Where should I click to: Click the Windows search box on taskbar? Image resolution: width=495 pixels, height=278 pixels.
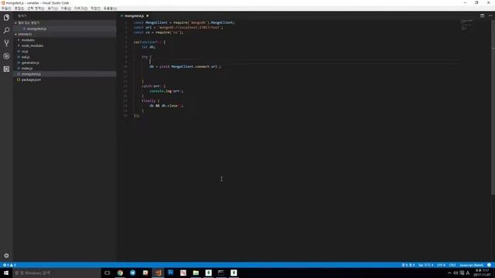56,273
